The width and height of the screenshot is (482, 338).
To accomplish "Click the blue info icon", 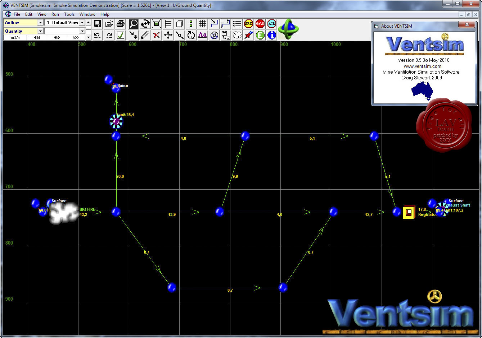I will [272, 35].
